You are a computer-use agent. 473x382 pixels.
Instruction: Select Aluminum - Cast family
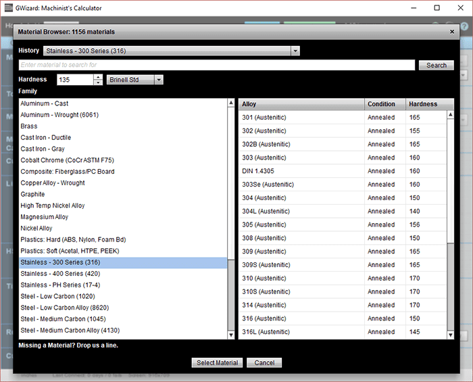tap(123, 103)
